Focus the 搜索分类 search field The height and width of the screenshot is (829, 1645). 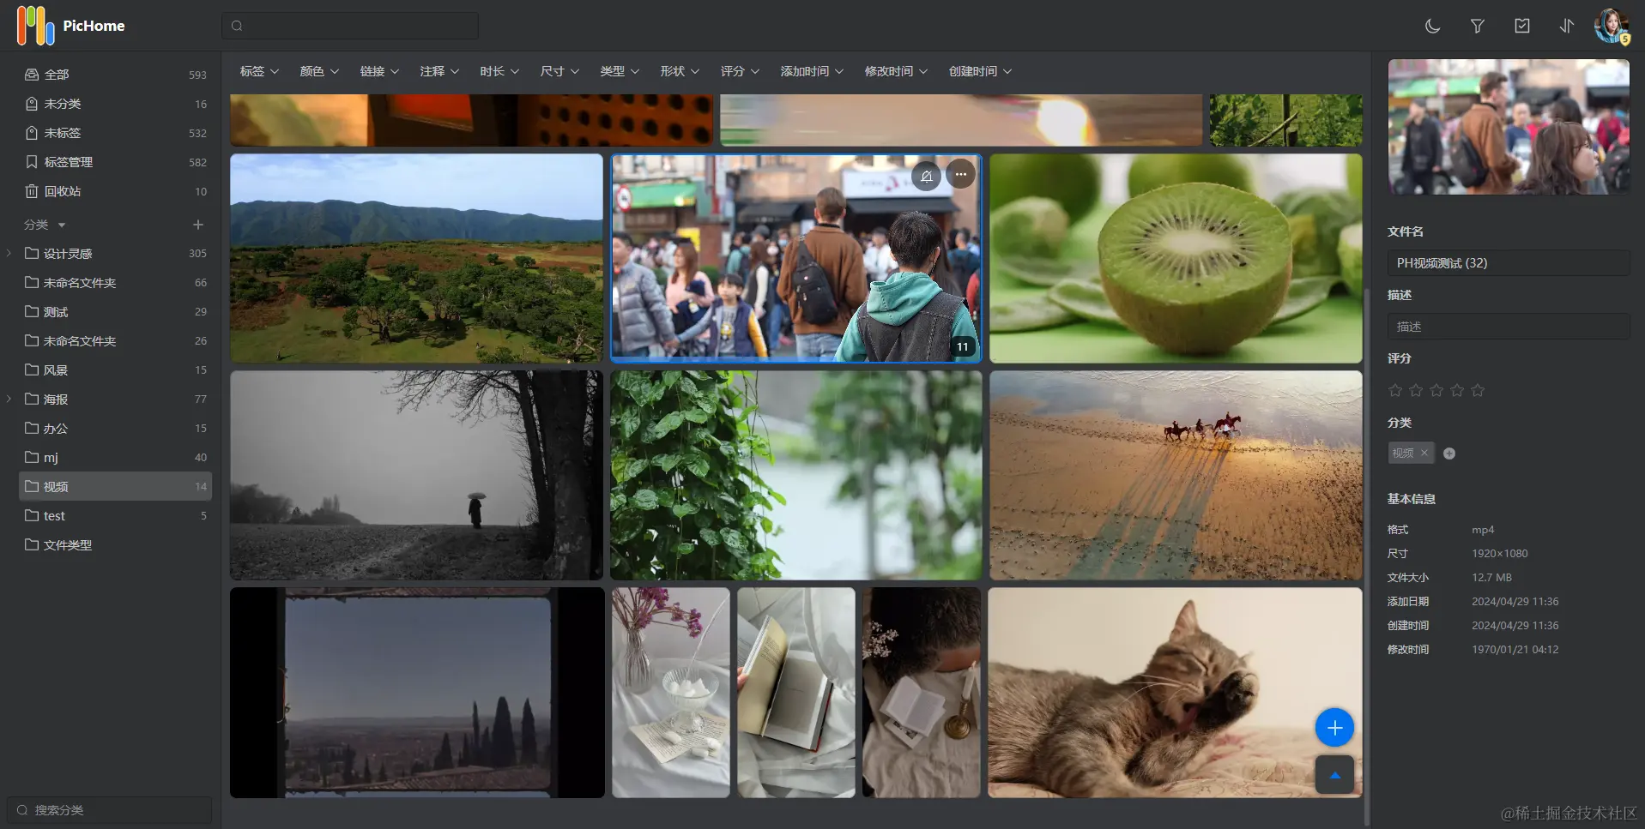point(109,810)
